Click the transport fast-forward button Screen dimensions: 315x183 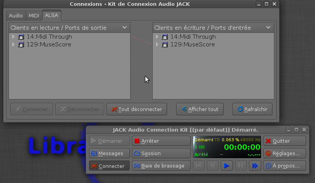coord(255,166)
